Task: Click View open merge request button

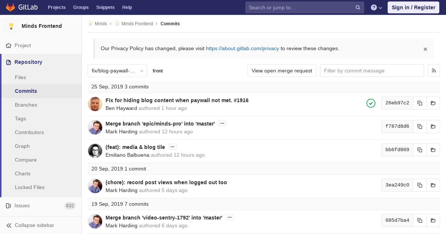Action: coord(282,71)
